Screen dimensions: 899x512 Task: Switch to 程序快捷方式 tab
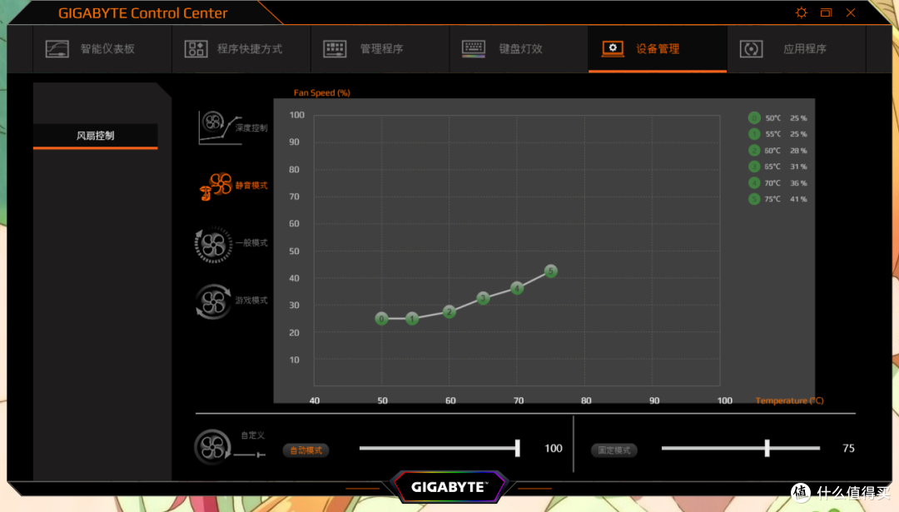pyautogui.click(x=241, y=49)
